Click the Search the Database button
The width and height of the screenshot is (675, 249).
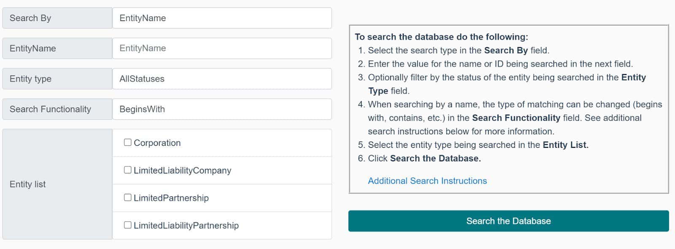pyautogui.click(x=508, y=221)
